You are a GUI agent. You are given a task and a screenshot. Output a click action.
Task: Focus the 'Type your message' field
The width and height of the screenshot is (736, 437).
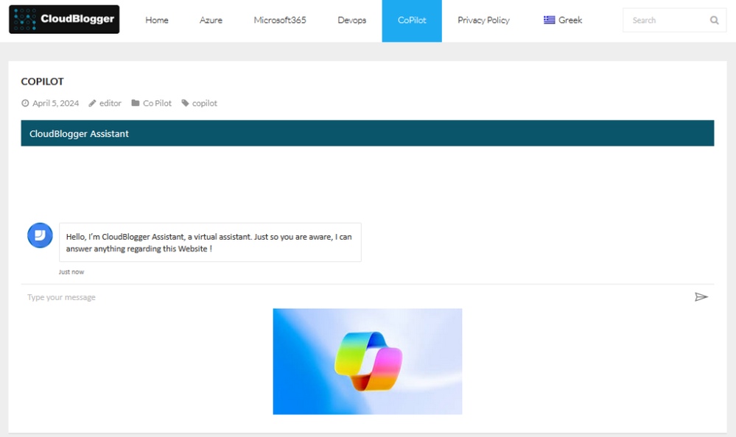357,296
